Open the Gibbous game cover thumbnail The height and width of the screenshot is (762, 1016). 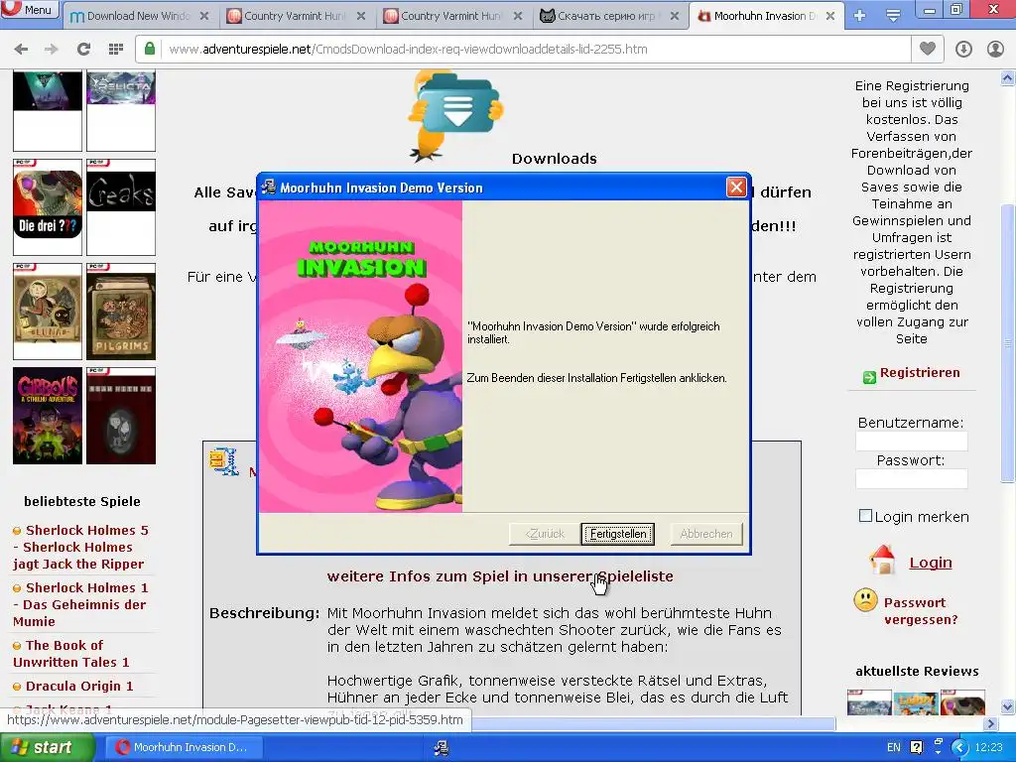coord(48,416)
